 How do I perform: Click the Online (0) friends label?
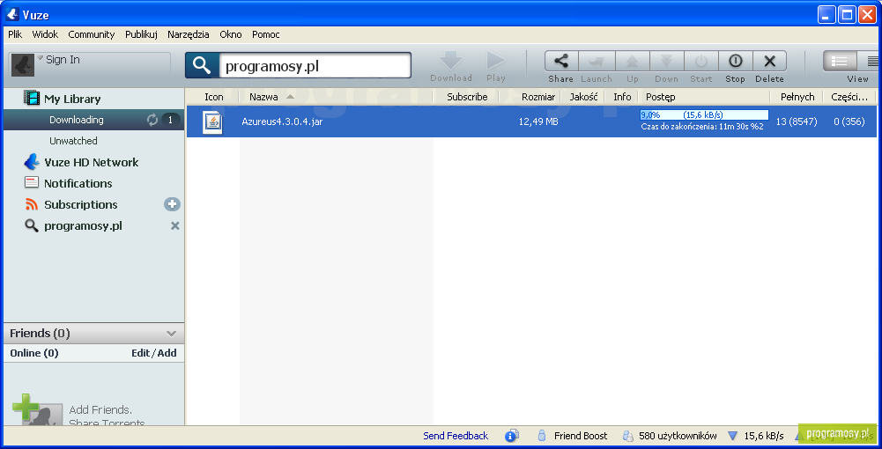(x=34, y=353)
